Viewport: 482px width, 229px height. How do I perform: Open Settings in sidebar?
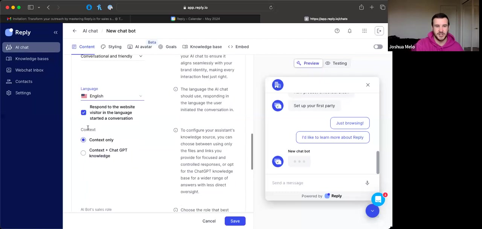point(31,93)
